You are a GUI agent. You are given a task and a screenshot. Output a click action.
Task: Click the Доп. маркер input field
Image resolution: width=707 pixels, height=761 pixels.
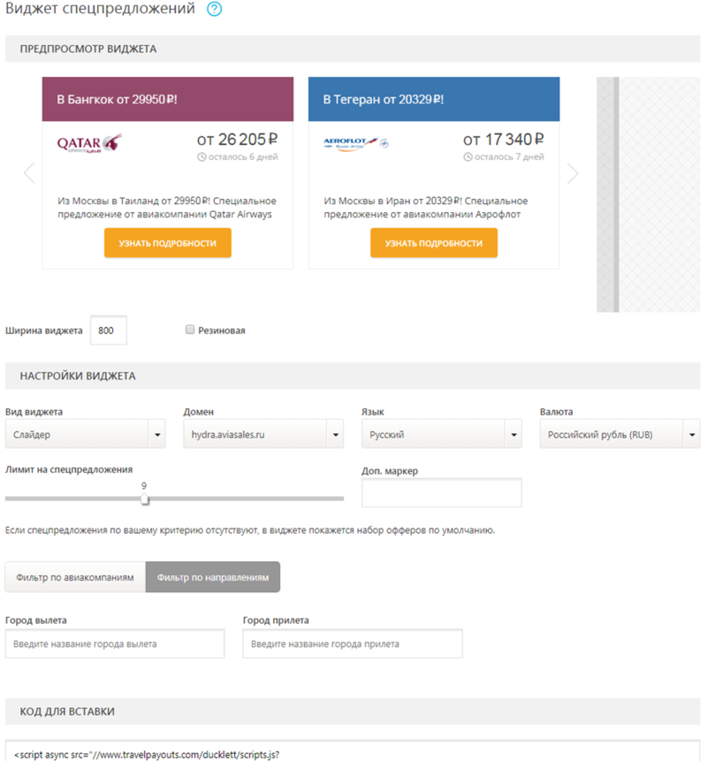tap(442, 493)
